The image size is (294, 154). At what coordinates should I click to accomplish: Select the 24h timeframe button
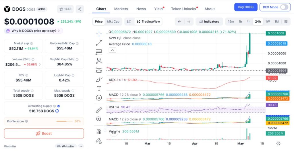tap(258, 21)
